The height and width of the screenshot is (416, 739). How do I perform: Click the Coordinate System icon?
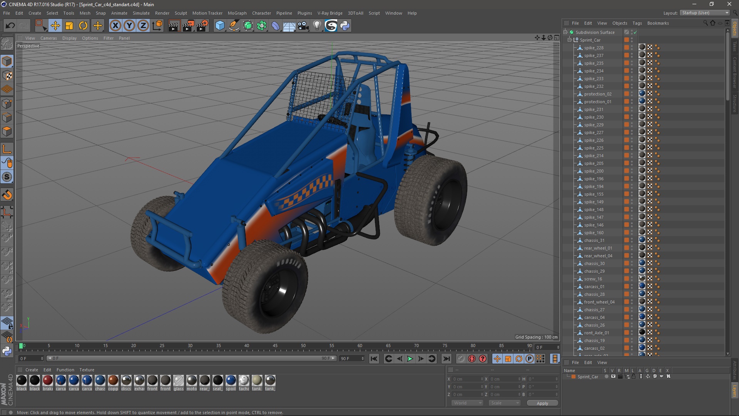point(157,26)
